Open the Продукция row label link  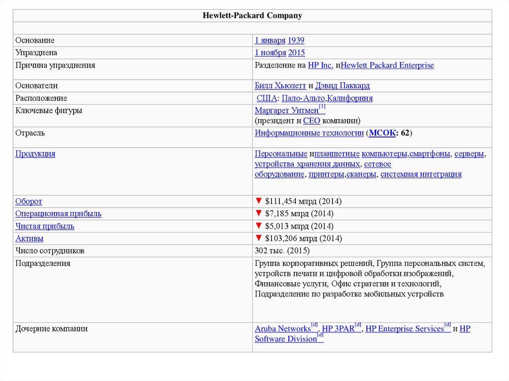35,154
